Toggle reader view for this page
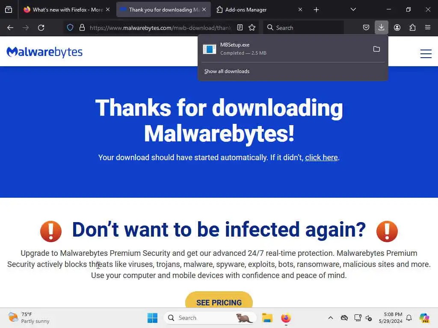Screen dimensions: 438x328 pos(240,27)
